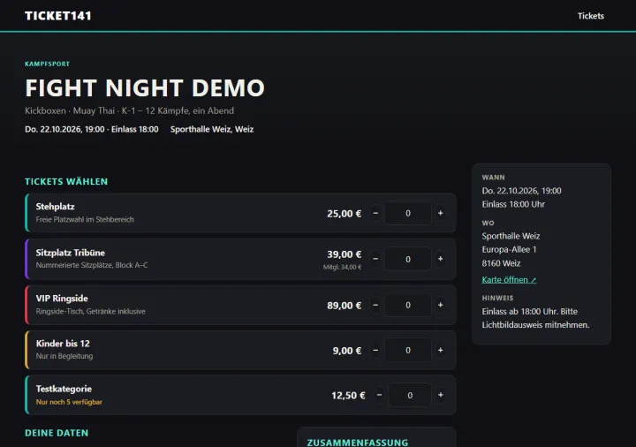
Task: Click the 25,00 € price
Action: tap(344, 214)
